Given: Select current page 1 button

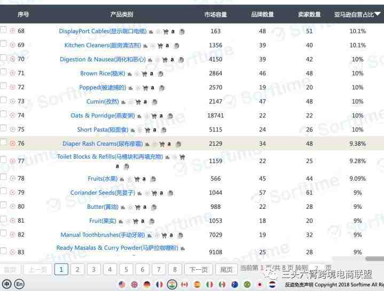Looking at the screenshot, I should pyautogui.click(x=61, y=270).
